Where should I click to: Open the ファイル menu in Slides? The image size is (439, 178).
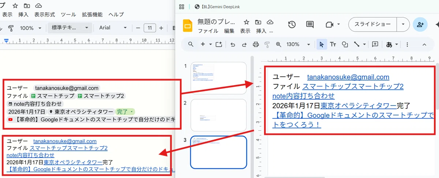click(208, 31)
